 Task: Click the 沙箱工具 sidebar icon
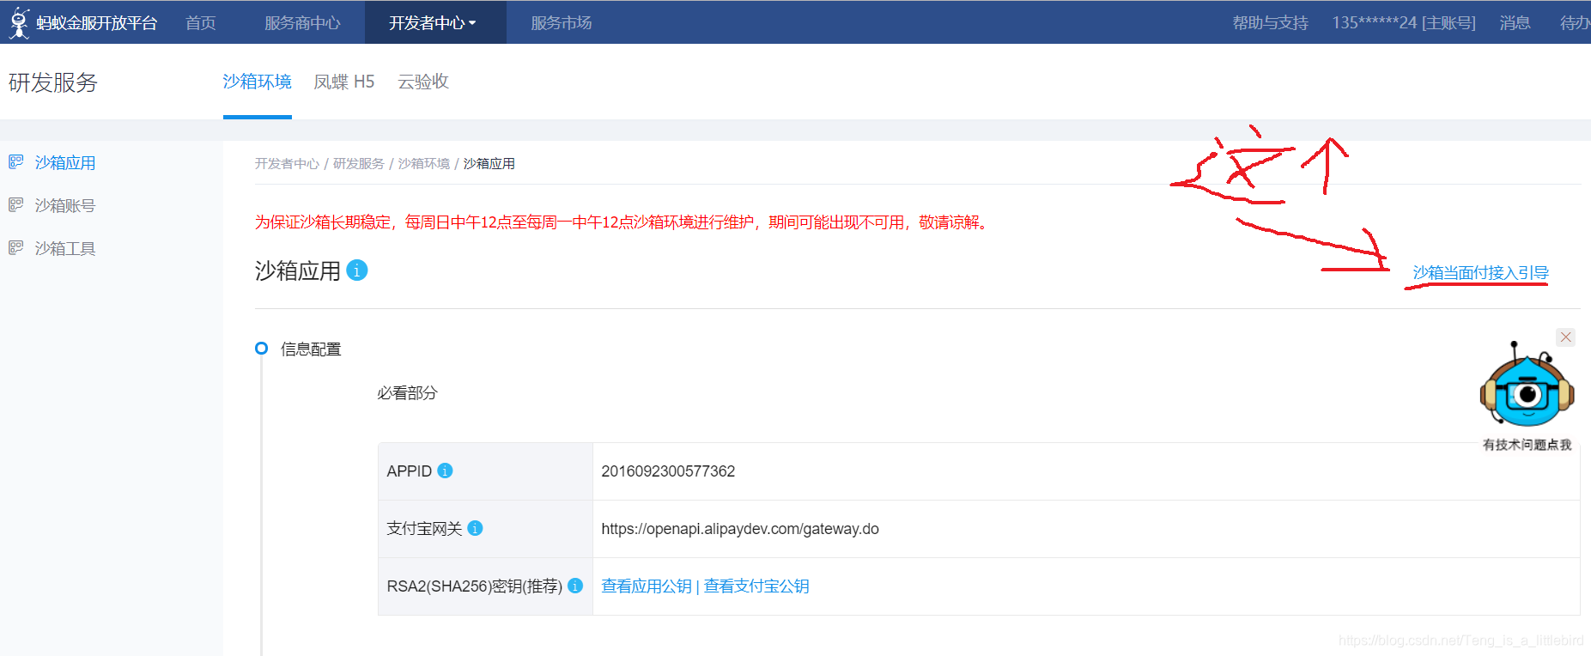[16, 247]
